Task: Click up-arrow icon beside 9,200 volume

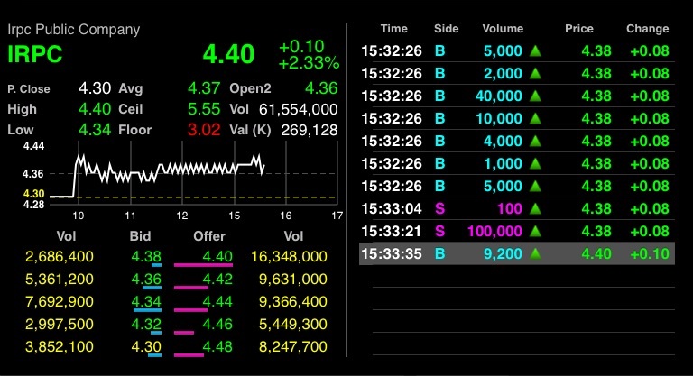Action: [x=535, y=253]
